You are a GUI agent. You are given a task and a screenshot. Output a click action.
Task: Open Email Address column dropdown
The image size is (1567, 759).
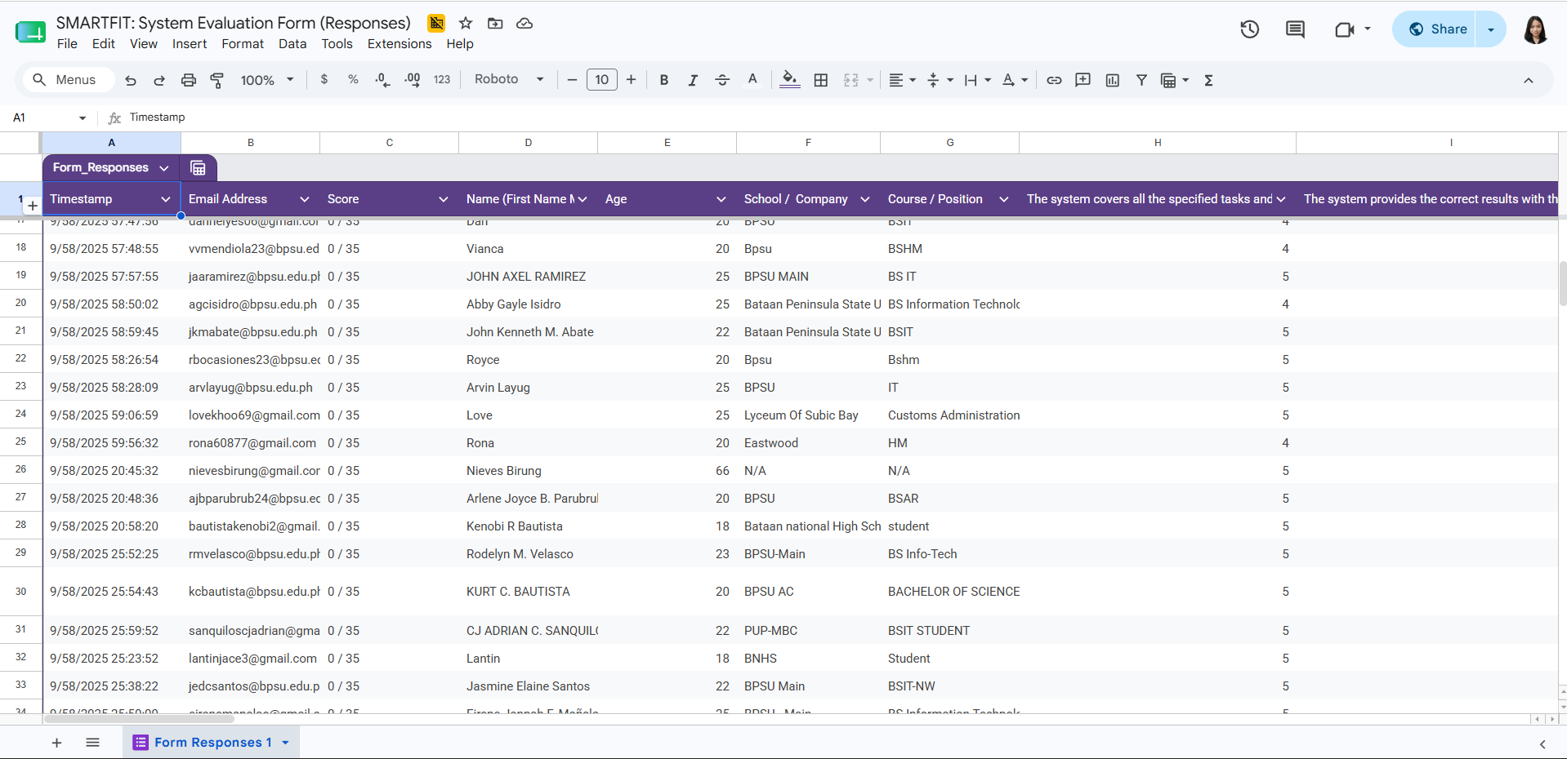tap(305, 199)
